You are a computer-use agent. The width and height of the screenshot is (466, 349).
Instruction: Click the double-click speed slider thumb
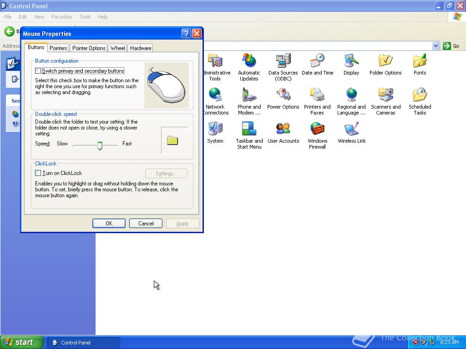point(100,146)
